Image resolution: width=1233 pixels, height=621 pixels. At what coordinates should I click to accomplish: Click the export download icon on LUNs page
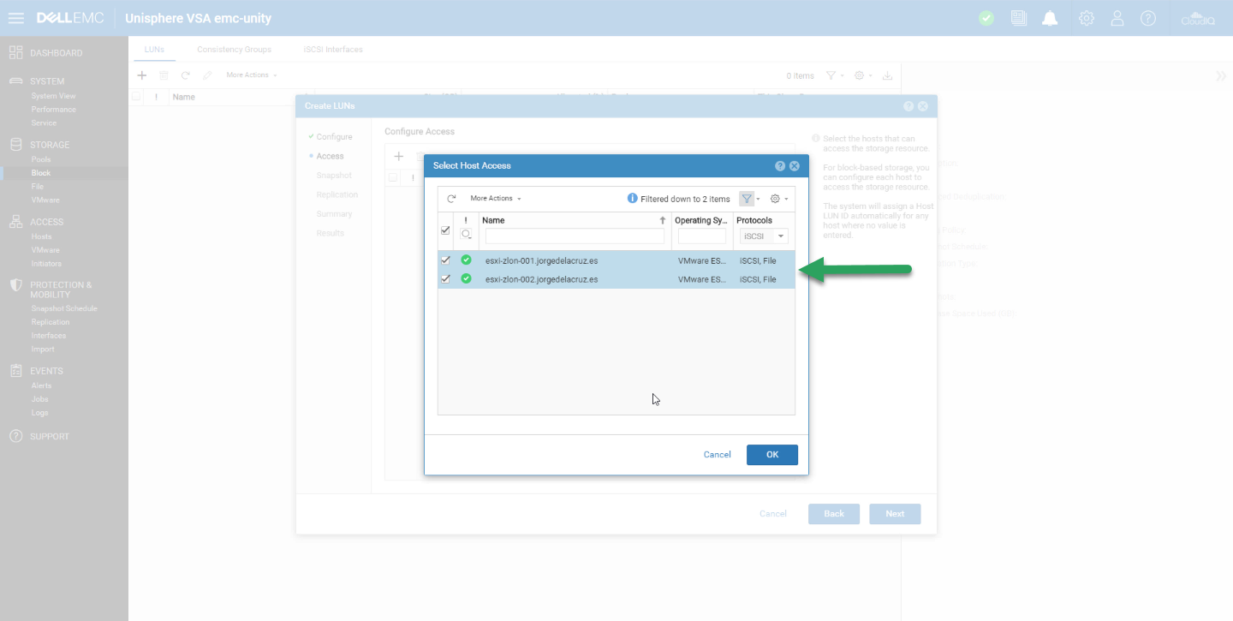pos(888,75)
